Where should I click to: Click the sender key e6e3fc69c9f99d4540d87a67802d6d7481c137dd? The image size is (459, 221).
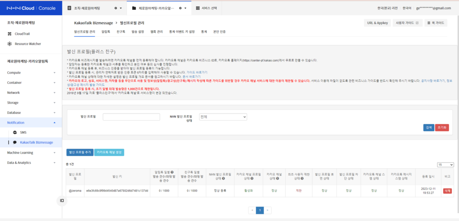[117, 191]
